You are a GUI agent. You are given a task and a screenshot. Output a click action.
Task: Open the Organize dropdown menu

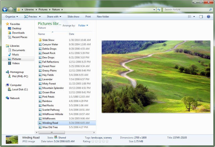tap(12, 17)
